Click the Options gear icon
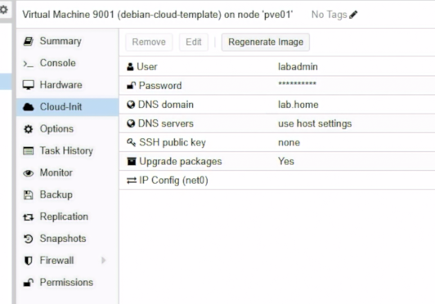 click(29, 129)
